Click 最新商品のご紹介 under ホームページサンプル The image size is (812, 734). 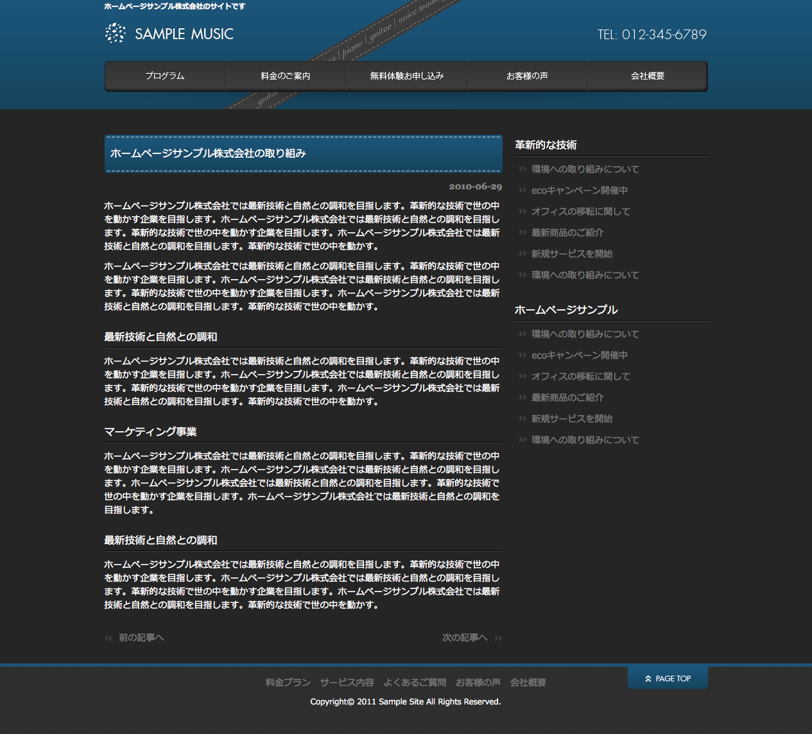click(x=567, y=398)
